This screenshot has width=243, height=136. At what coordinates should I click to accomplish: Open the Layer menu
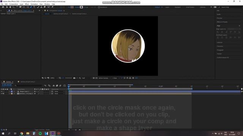[22, 4]
